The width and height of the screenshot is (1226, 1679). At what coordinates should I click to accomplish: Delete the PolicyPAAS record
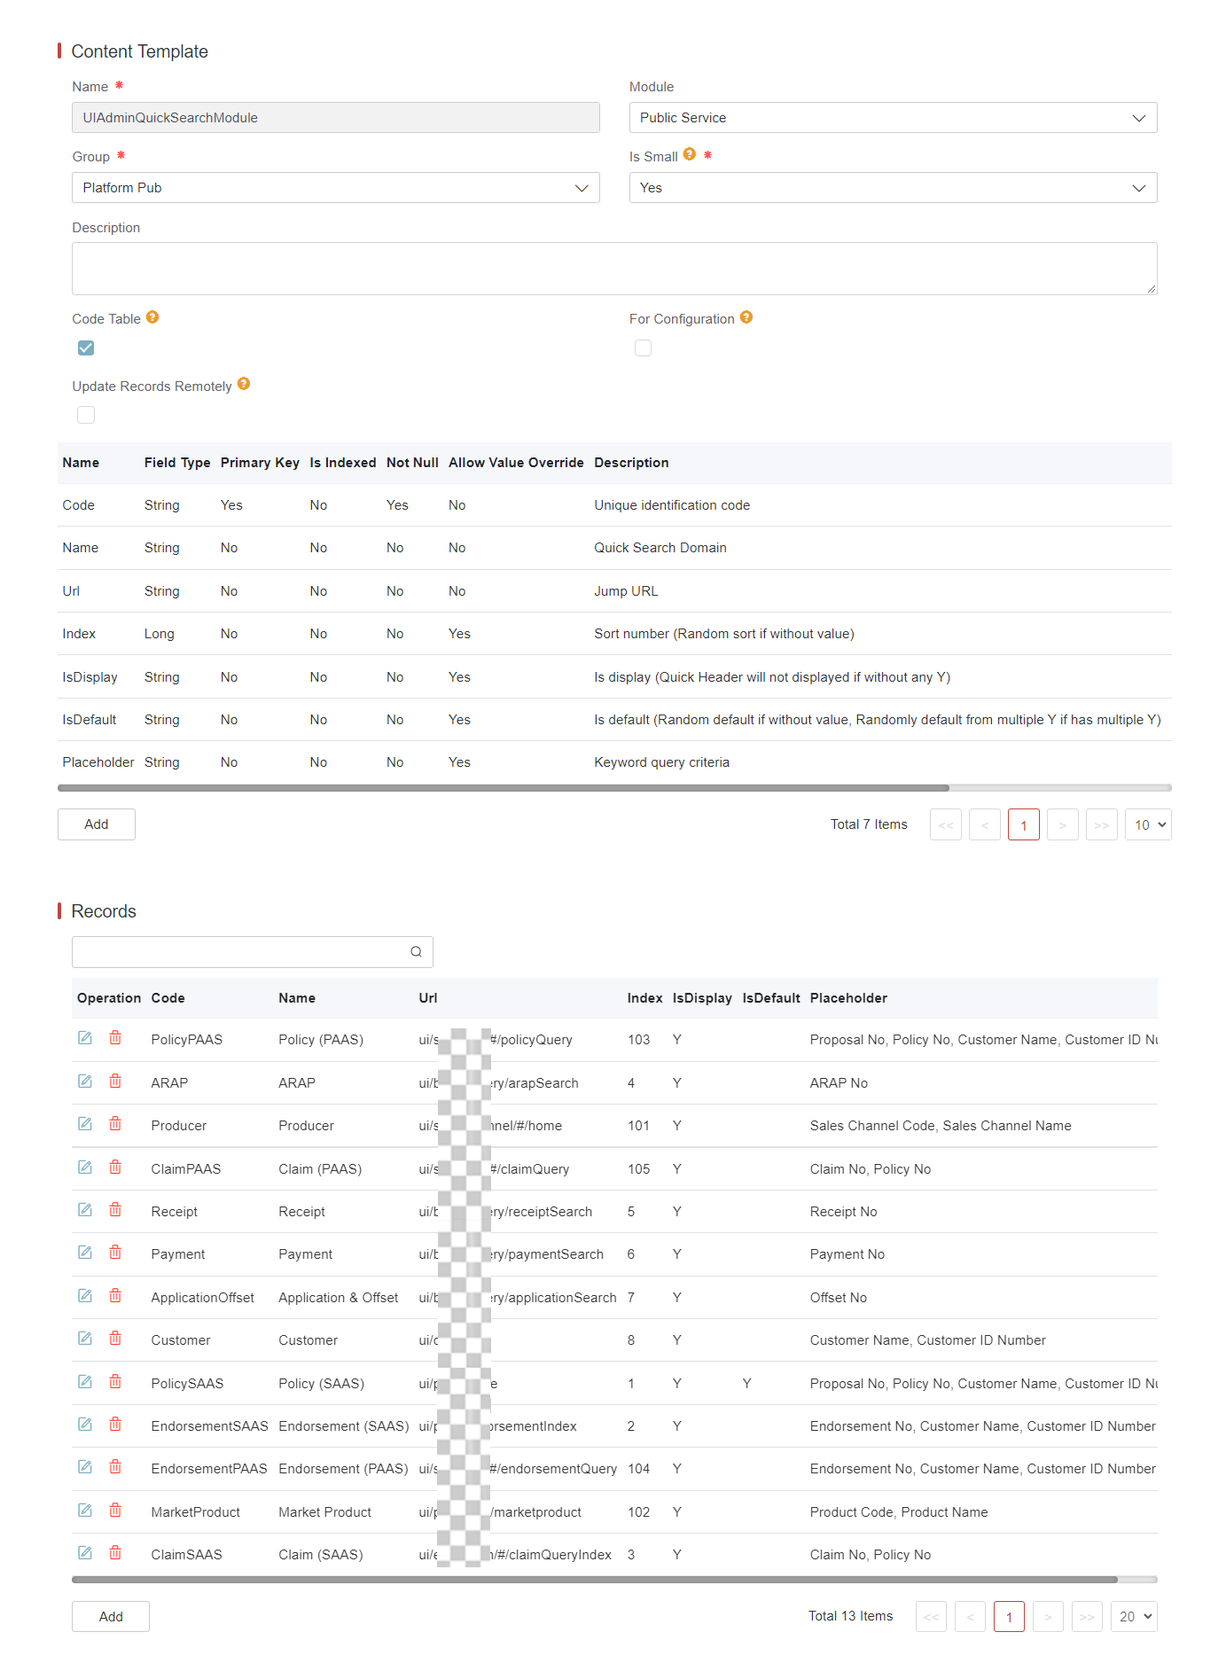tap(115, 1038)
